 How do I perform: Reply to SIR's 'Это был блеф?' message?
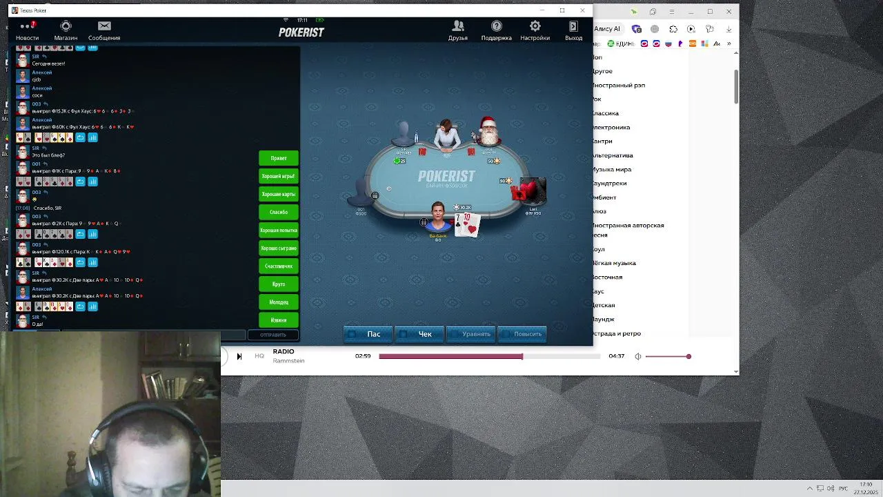[46, 148]
